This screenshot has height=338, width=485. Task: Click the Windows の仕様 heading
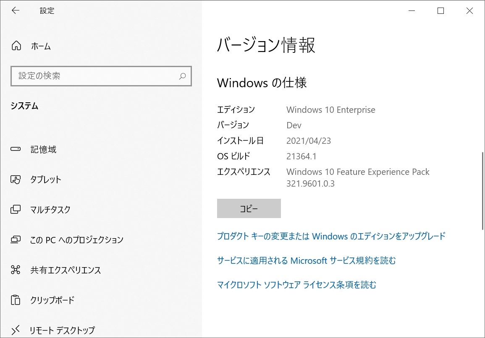pyautogui.click(x=262, y=83)
